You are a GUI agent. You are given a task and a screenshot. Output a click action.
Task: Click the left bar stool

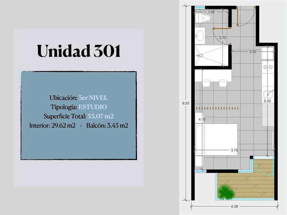pyautogui.click(x=206, y=83)
